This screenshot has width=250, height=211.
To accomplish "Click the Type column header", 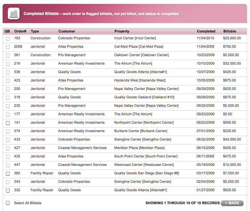I will coord(35,31).
